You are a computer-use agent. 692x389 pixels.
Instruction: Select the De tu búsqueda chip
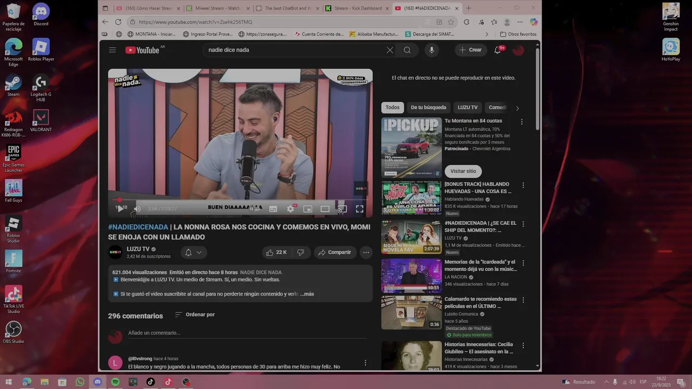(x=428, y=108)
